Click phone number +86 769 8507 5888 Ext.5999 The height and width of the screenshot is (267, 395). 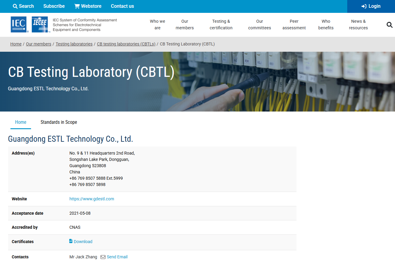click(x=96, y=178)
